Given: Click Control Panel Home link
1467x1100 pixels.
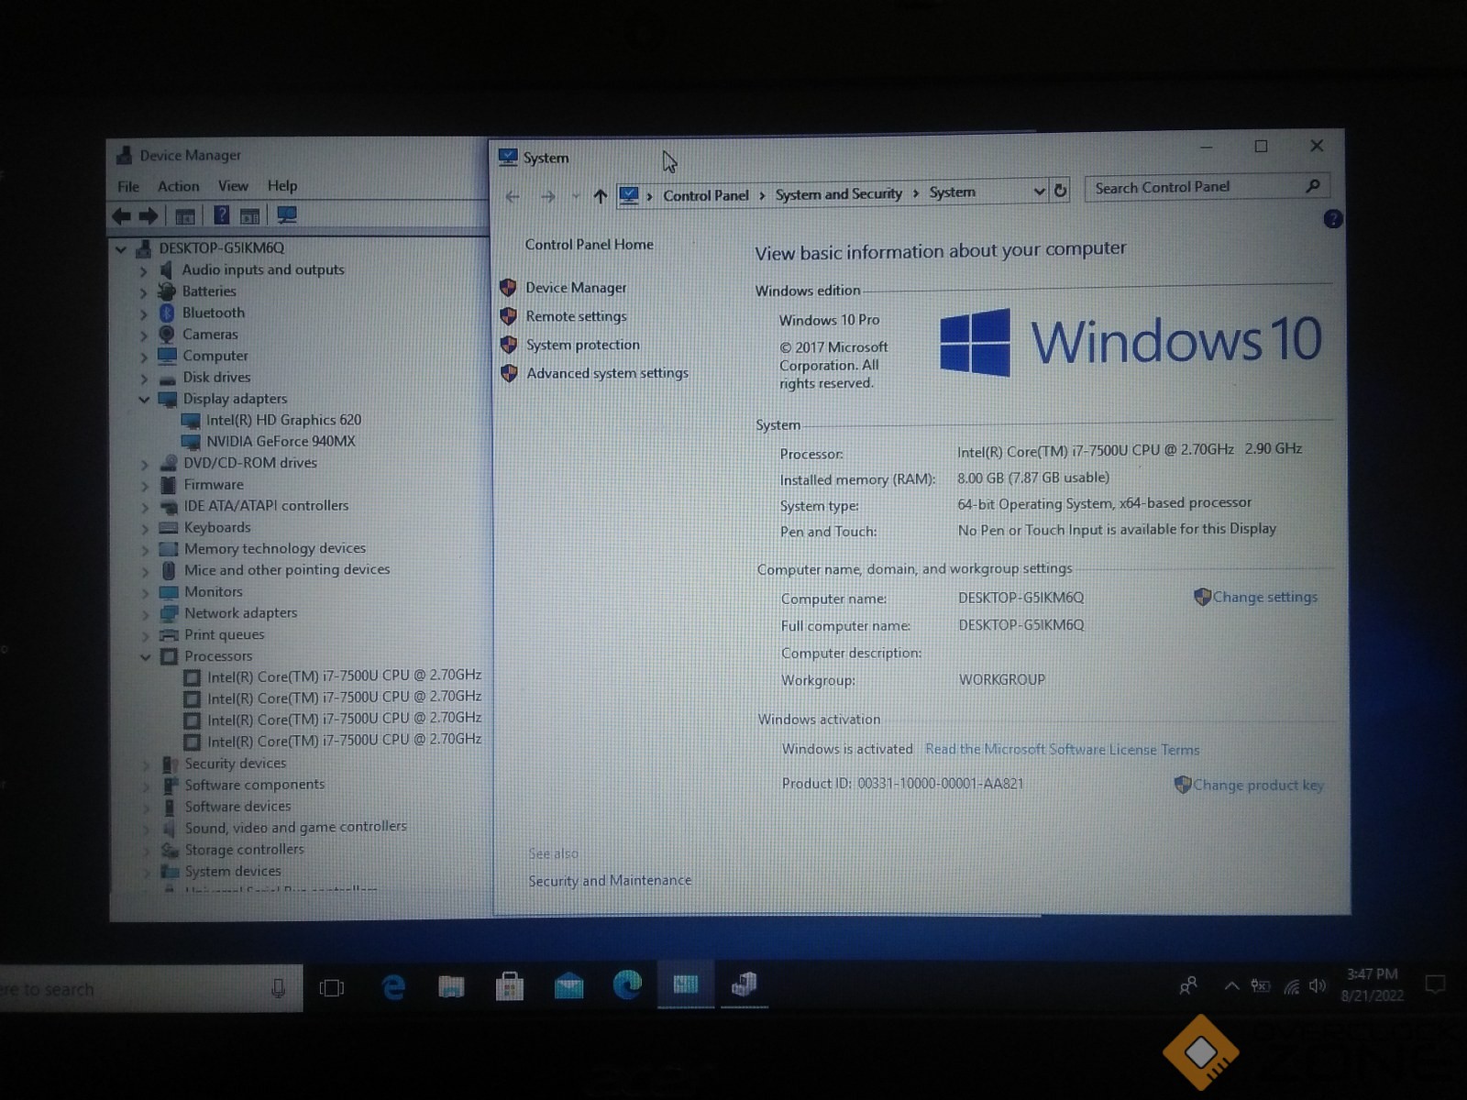Looking at the screenshot, I should coord(590,245).
